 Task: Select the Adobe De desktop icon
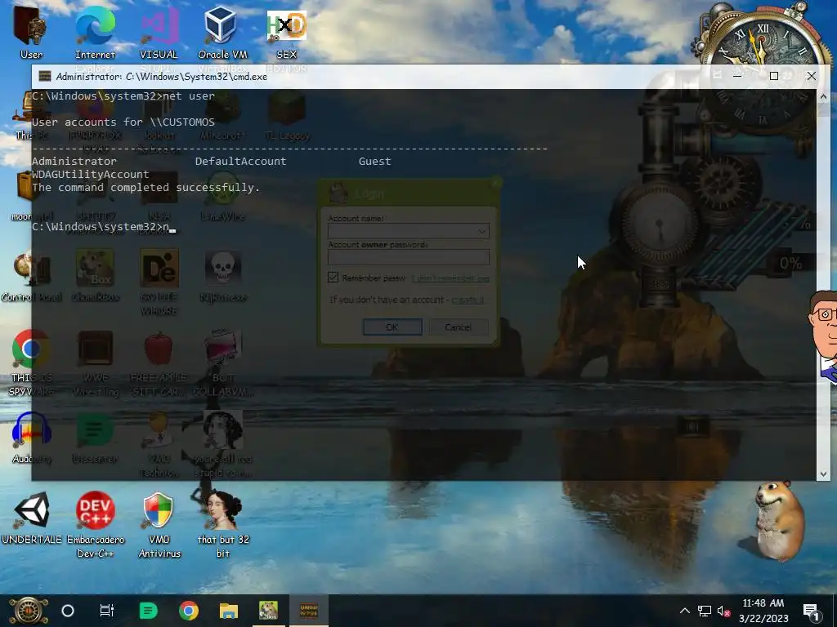(x=159, y=274)
